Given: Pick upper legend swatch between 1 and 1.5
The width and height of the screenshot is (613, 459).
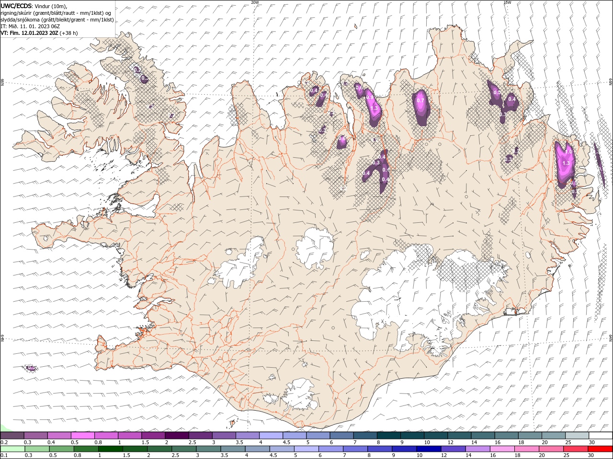Looking at the screenshot, I should click(x=129, y=436).
